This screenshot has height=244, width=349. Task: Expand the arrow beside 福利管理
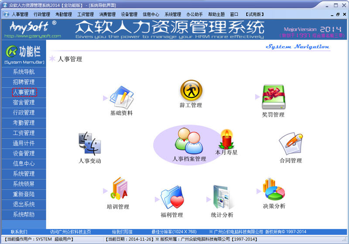click(157, 199)
